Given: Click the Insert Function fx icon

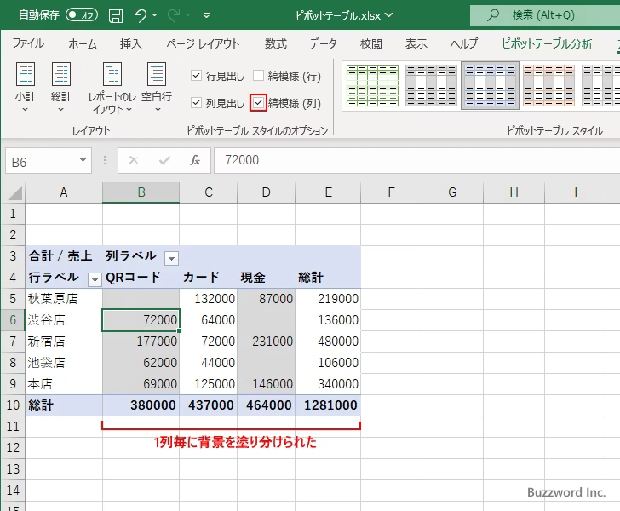Looking at the screenshot, I should click(195, 160).
